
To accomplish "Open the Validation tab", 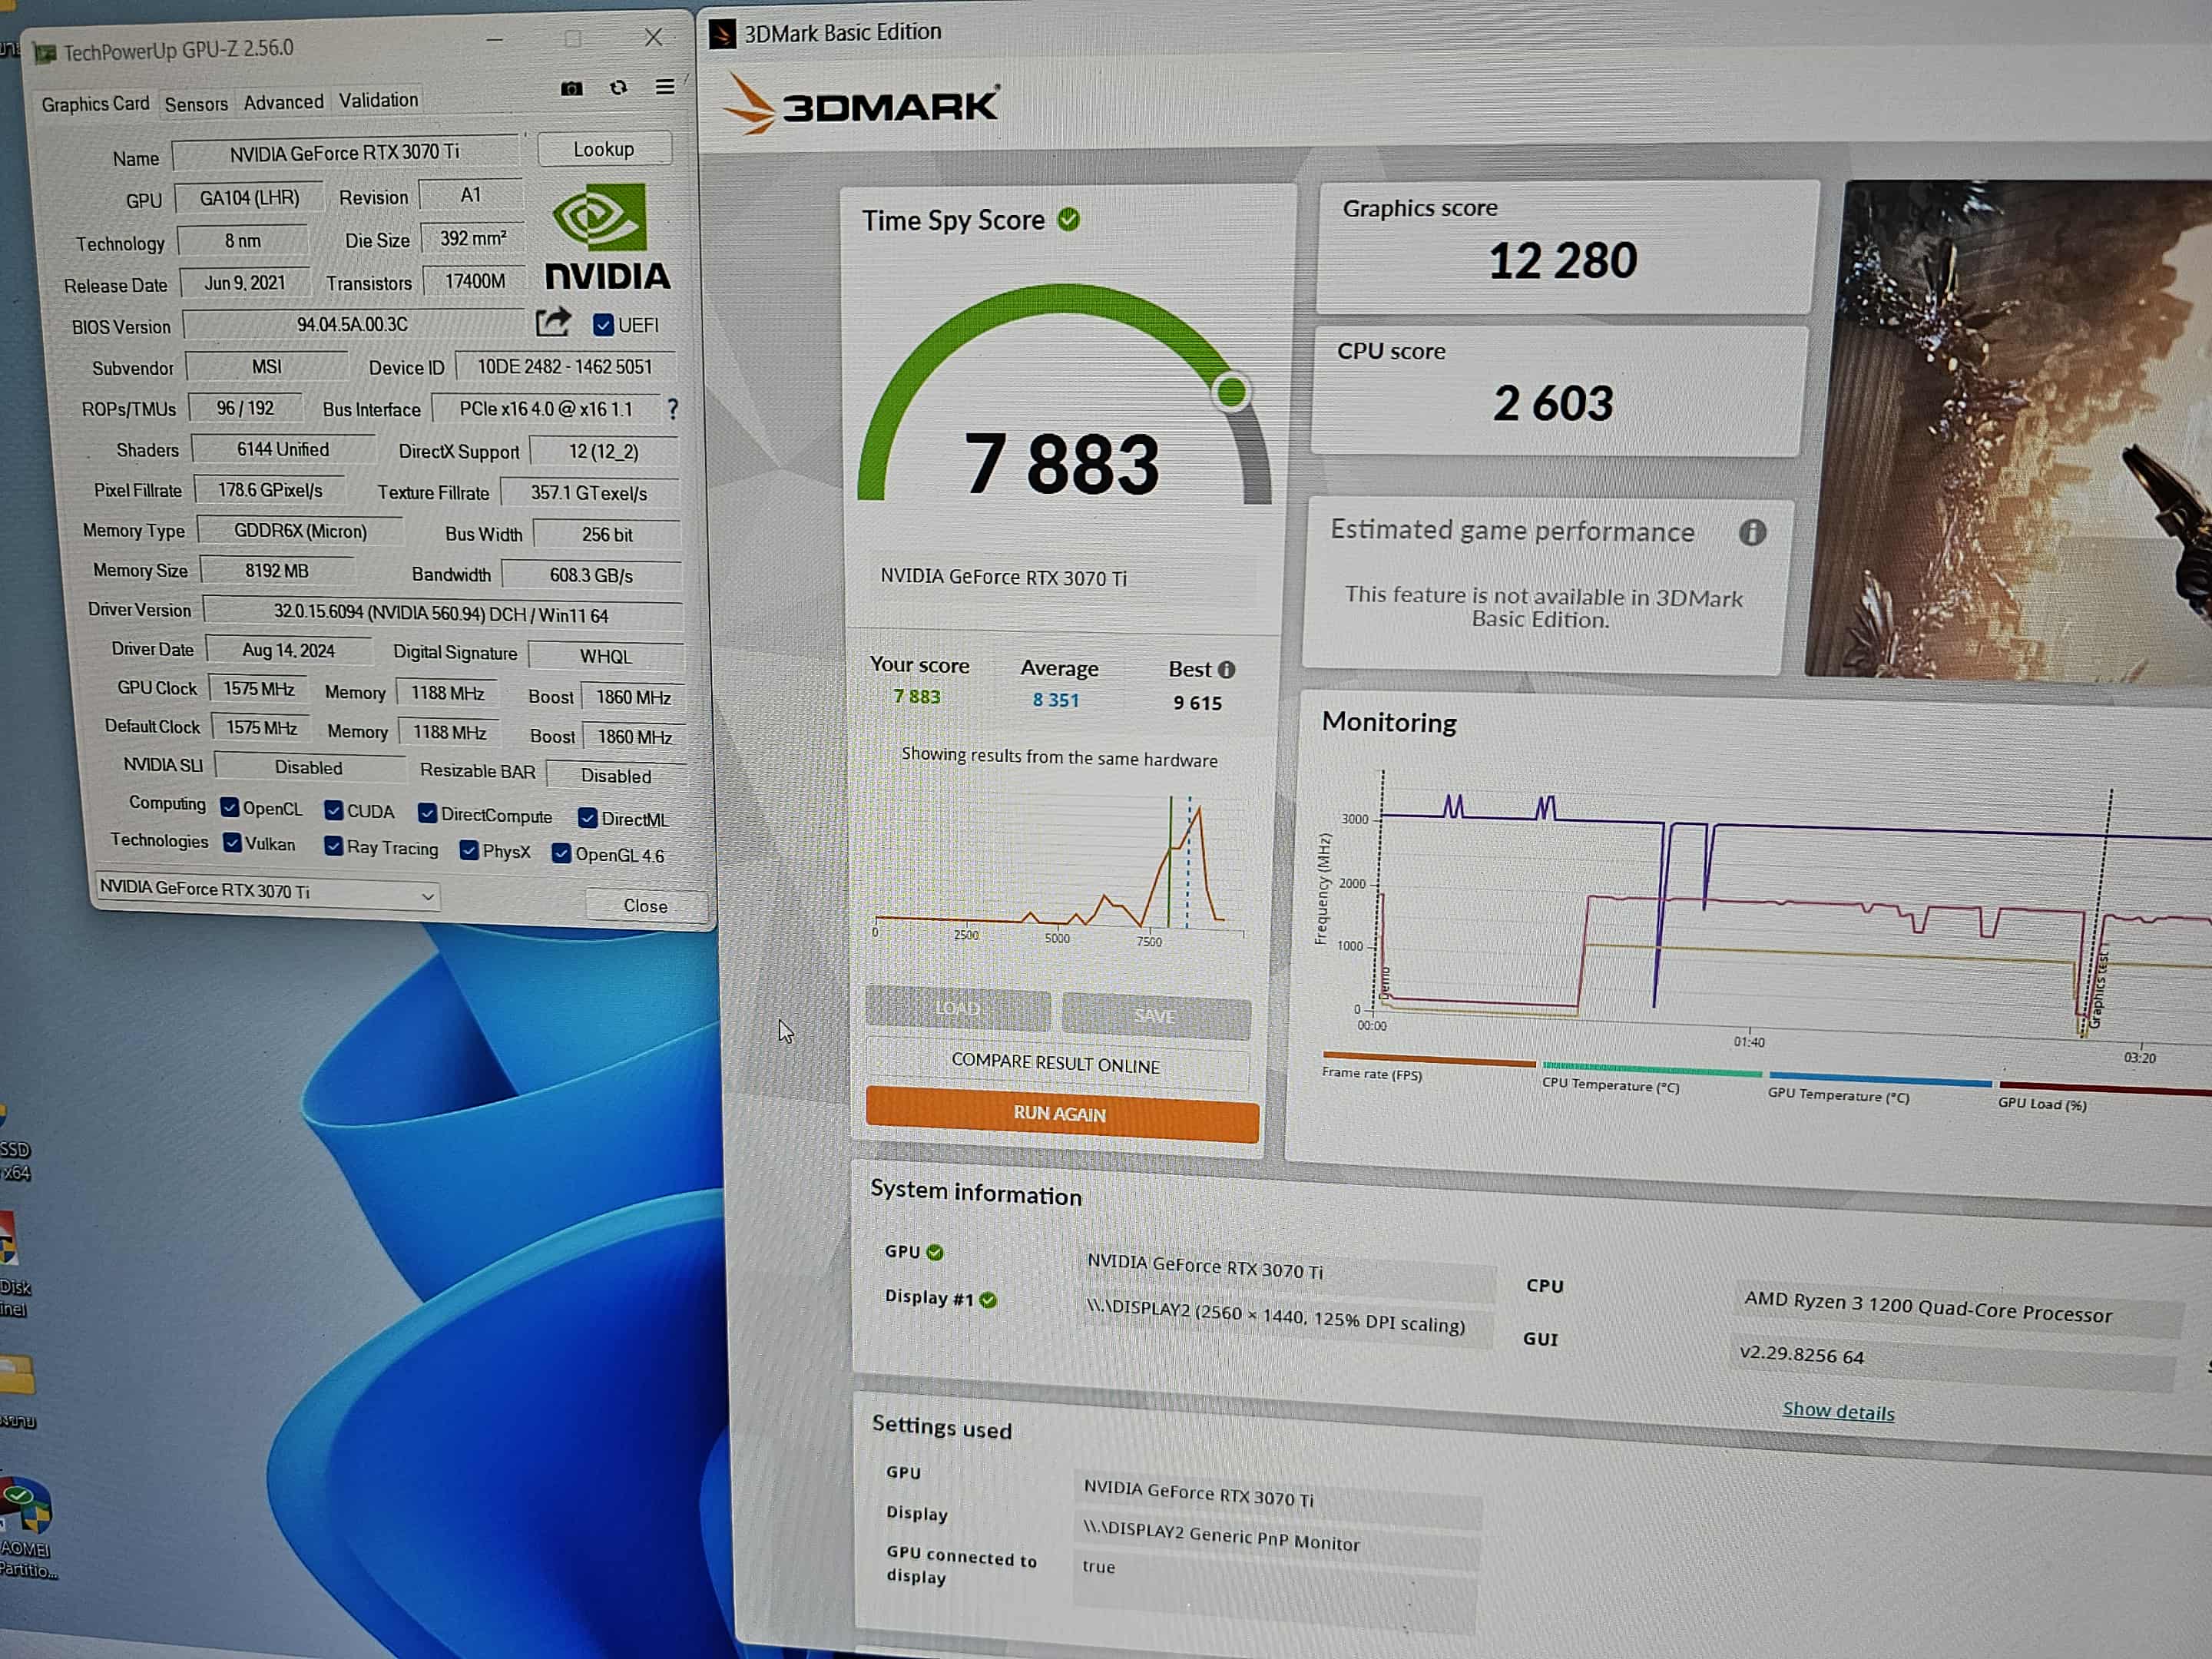I will (378, 100).
